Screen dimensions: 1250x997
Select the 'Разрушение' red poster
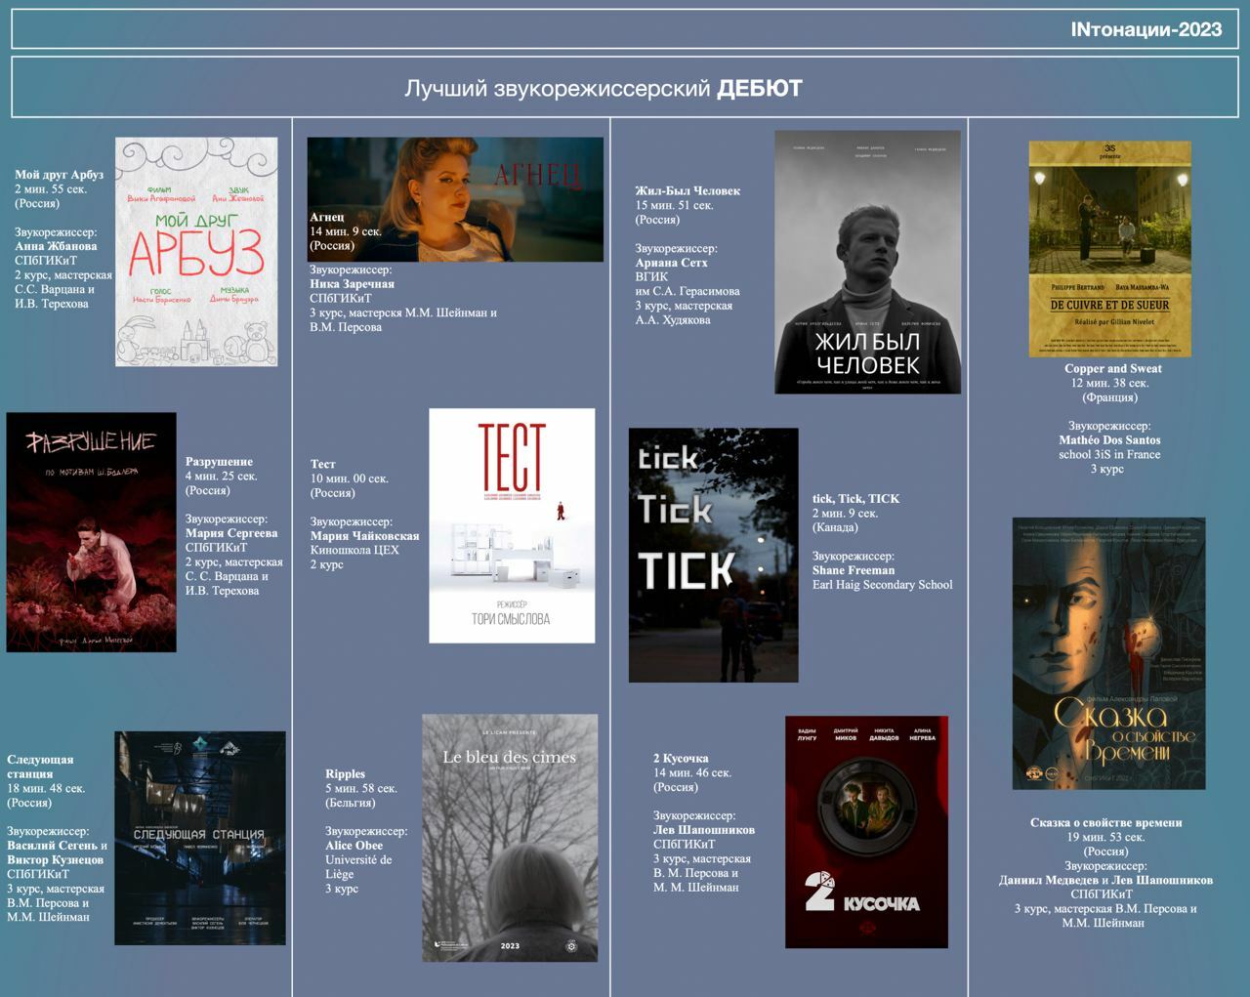coord(91,532)
